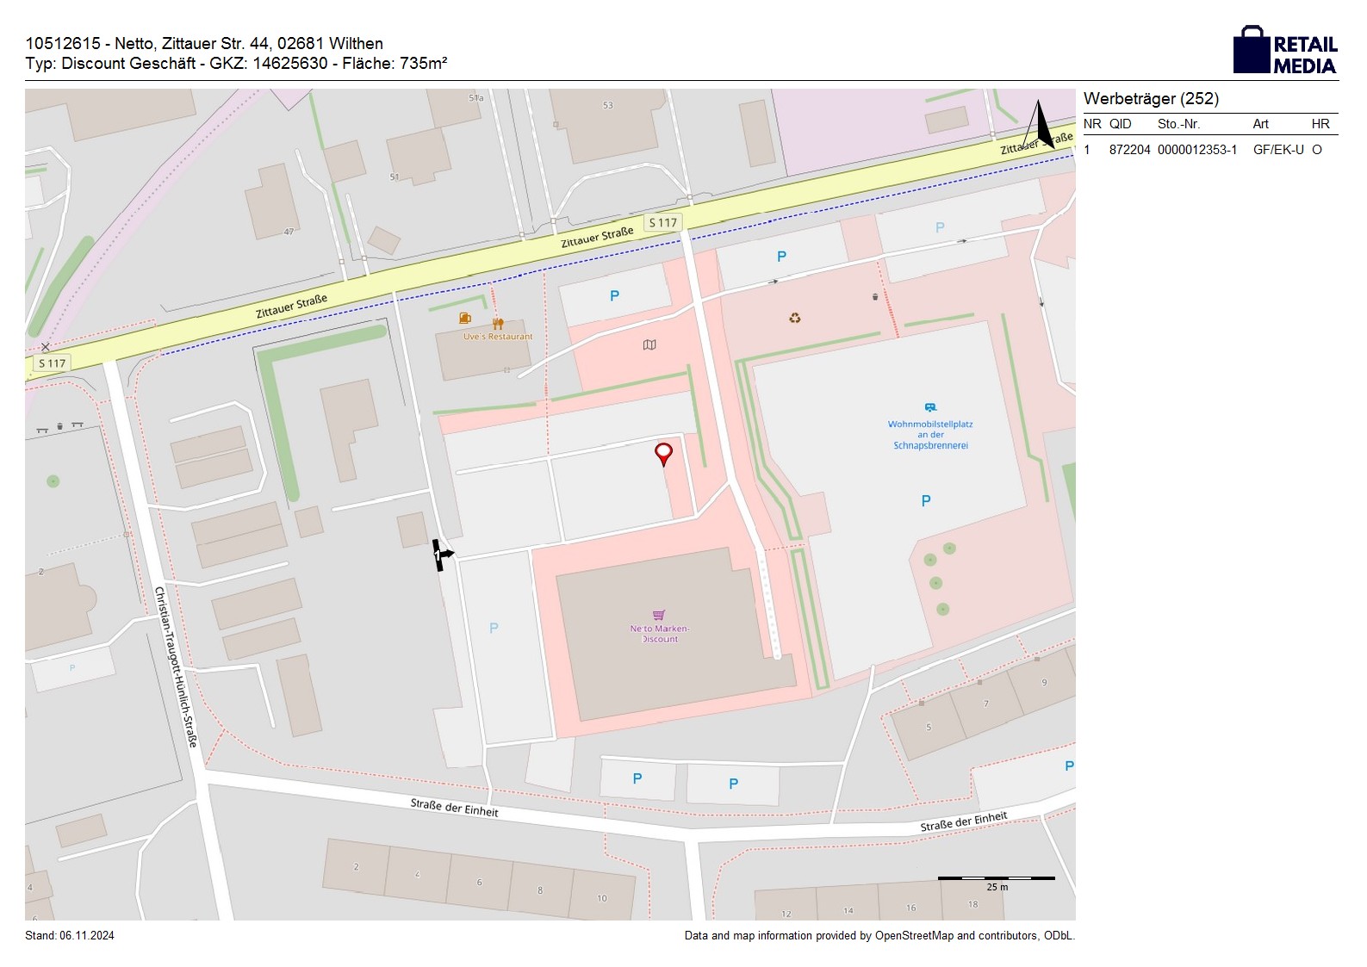Click the 25 m scale bar

pyautogui.click(x=996, y=879)
